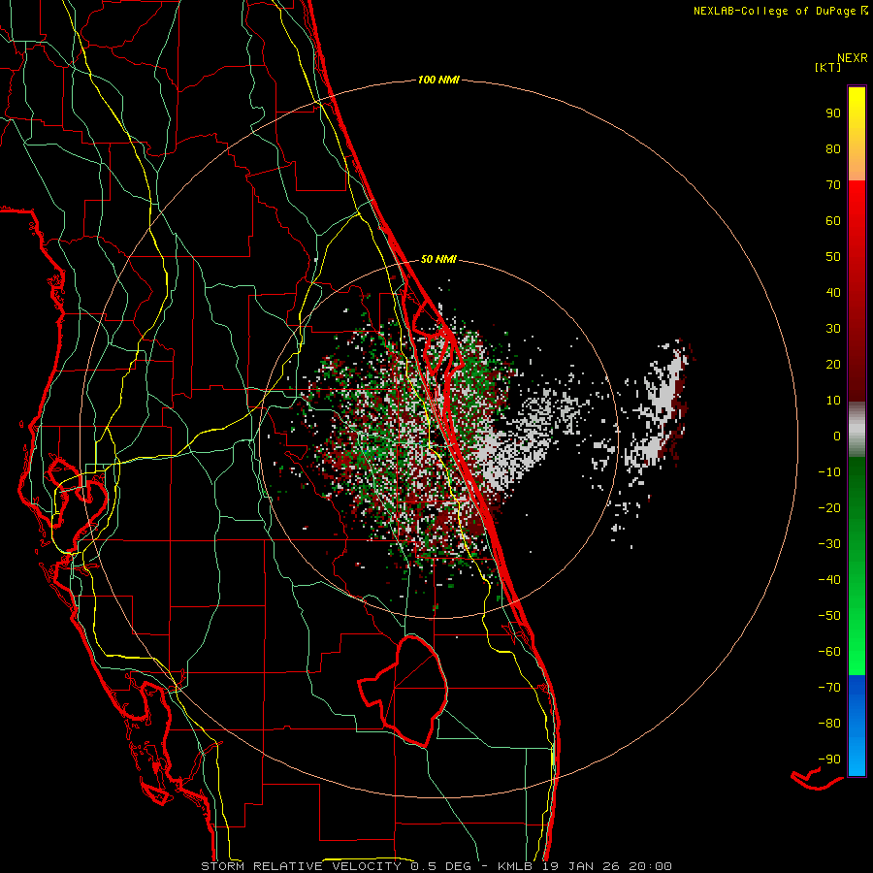873x873 pixels.
Task: Click the NEXLAB-College of DuPage header text
Action: click(x=775, y=11)
